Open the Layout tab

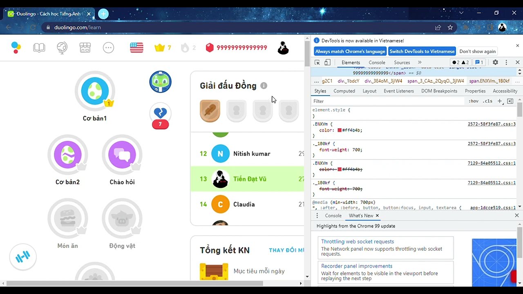click(369, 91)
